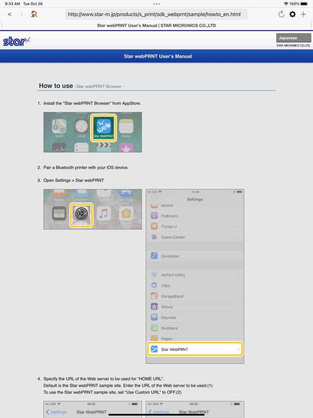Click the Music icon in home screenshot
313x418 pixels.
tap(104, 213)
